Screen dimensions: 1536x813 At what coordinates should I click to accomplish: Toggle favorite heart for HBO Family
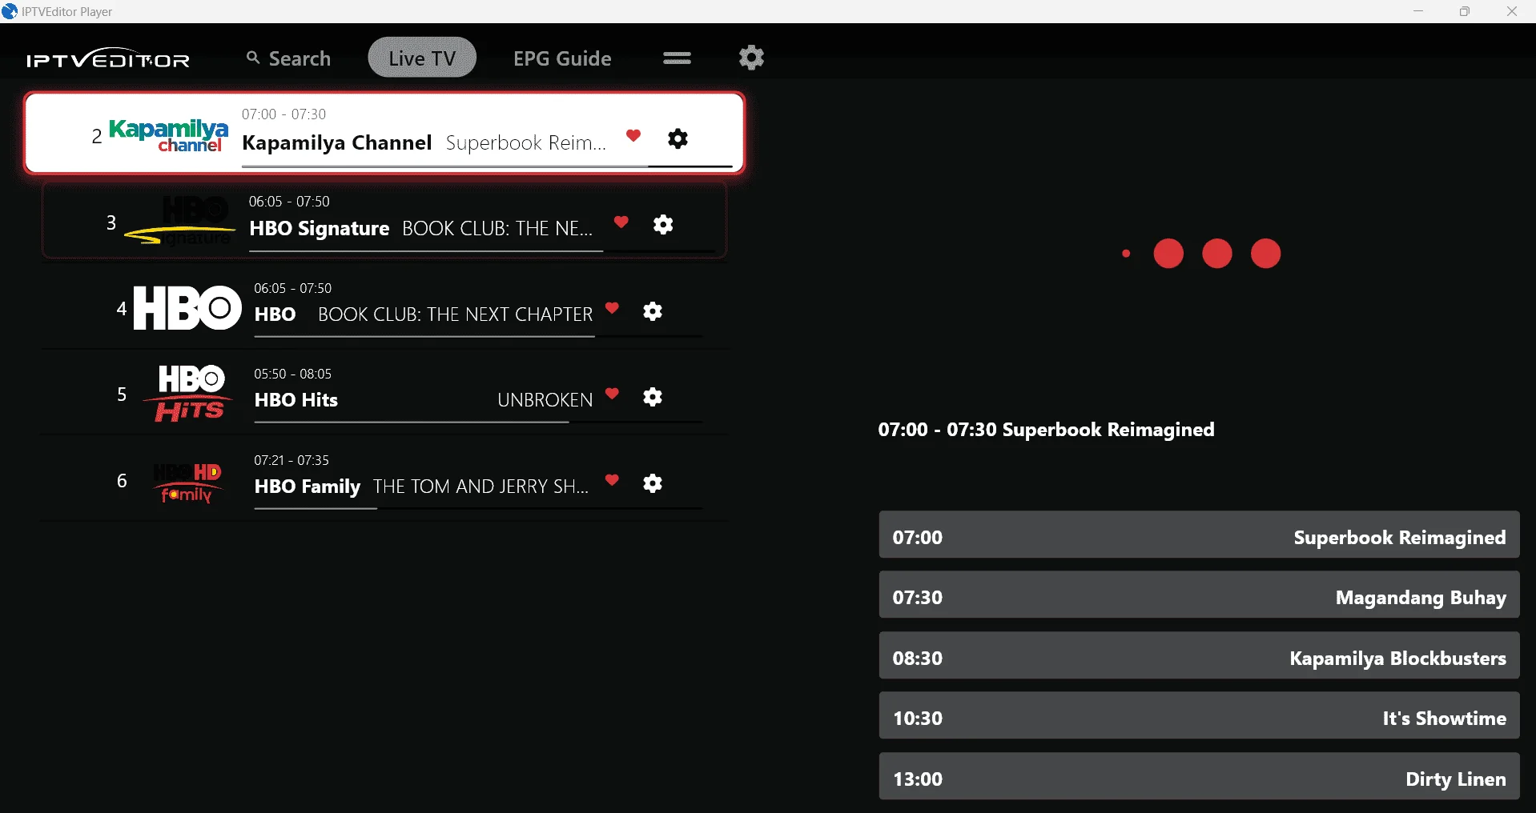tap(613, 480)
